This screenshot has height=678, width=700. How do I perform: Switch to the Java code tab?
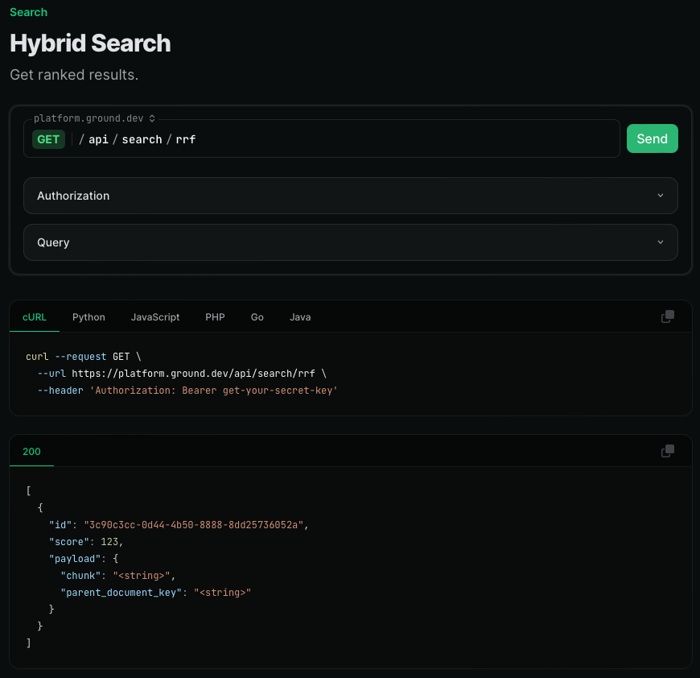pyautogui.click(x=300, y=317)
